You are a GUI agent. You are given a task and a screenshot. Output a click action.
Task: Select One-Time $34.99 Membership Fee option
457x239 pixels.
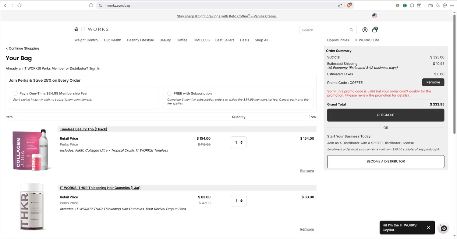pyautogui.click(x=15, y=93)
